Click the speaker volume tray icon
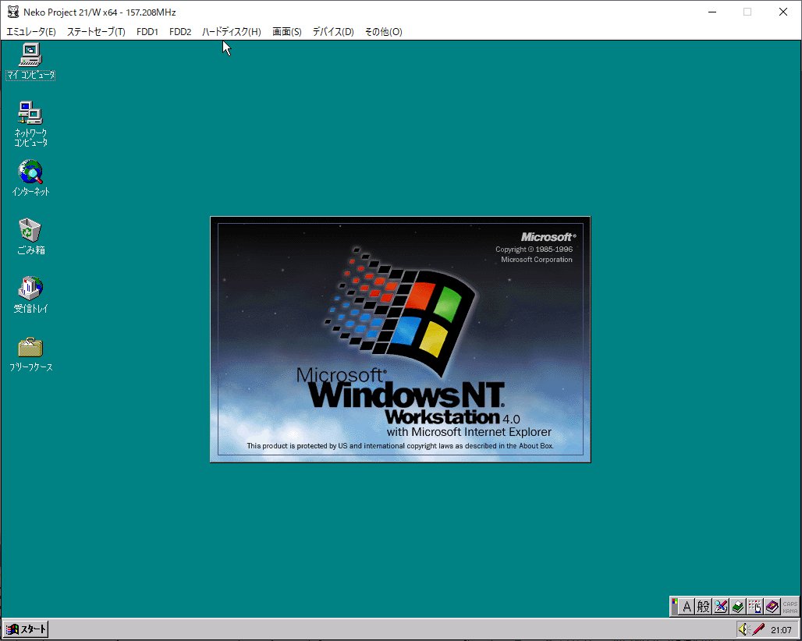 pyautogui.click(x=743, y=629)
